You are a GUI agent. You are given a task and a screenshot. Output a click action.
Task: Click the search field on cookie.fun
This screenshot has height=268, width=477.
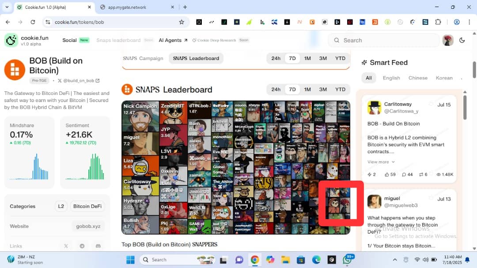coord(384,40)
